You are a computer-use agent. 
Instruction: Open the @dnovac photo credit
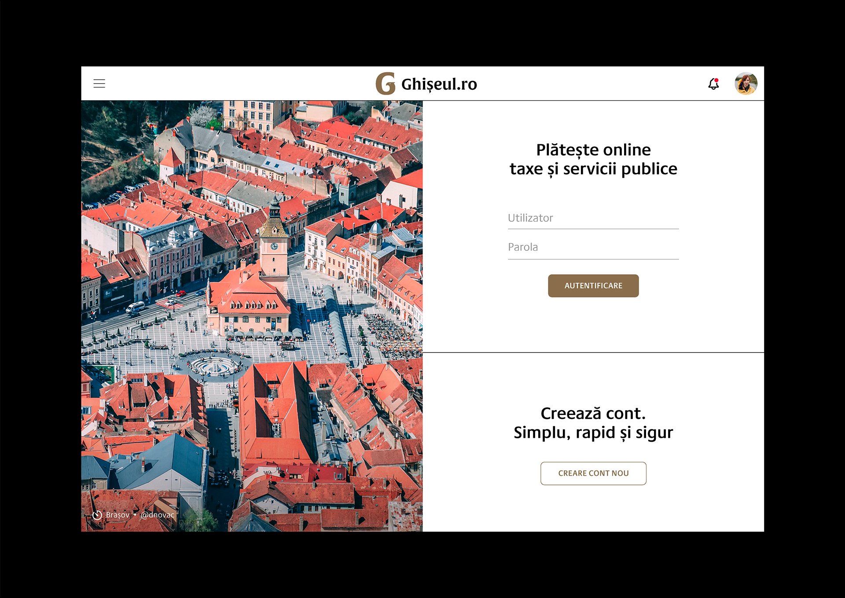tap(157, 515)
